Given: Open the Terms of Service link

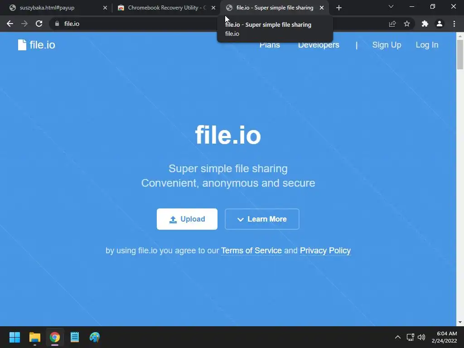Looking at the screenshot, I should tap(251, 251).
